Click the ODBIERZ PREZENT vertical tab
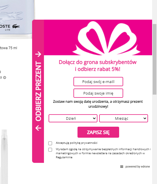The image size is (157, 184). coord(38,91)
